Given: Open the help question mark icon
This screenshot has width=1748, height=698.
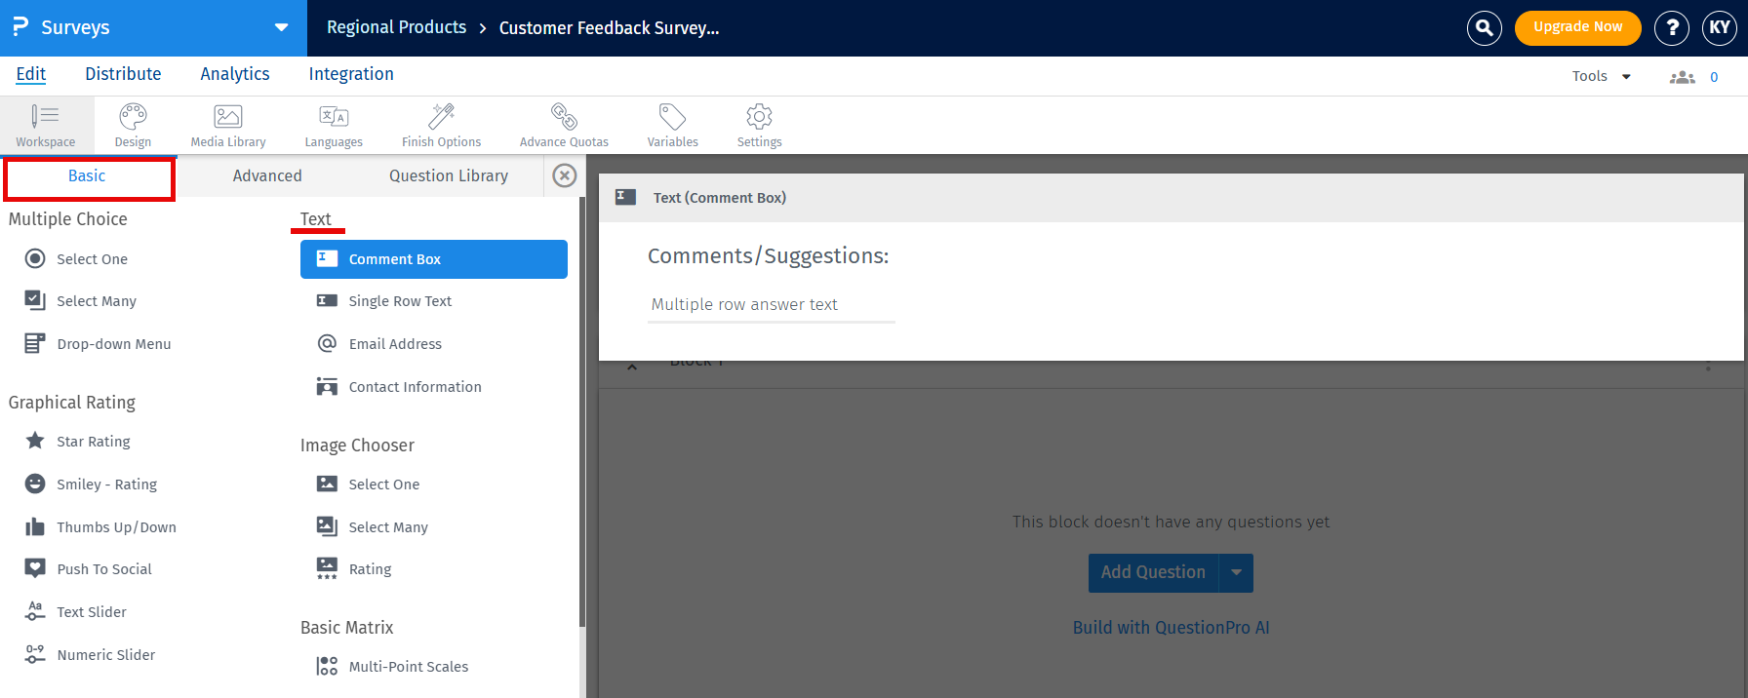Looking at the screenshot, I should pos(1672,27).
